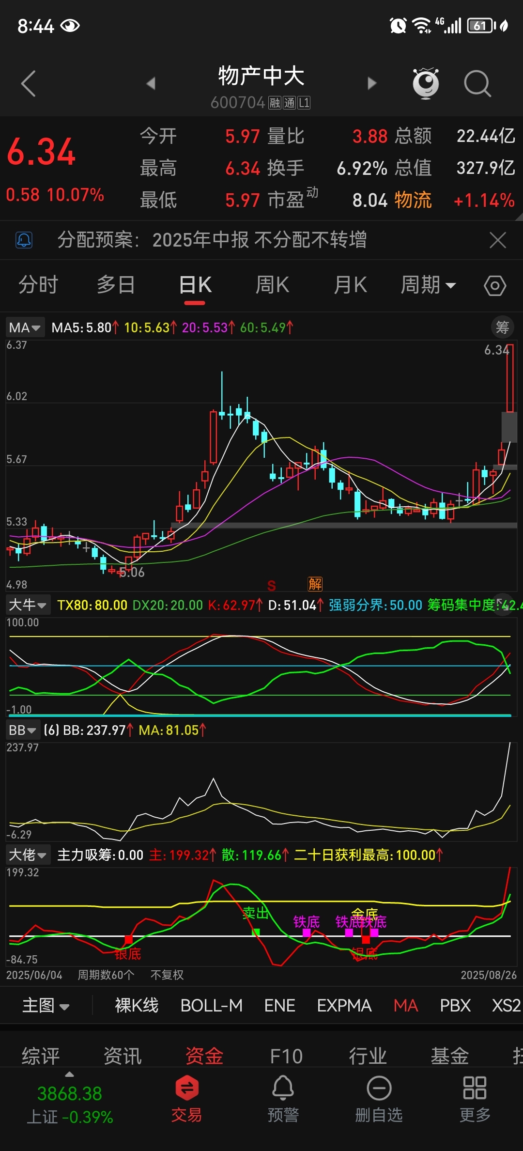523x1151 pixels.
Task: Tap the 分配预案 announcement text
Action: [212, 240]
